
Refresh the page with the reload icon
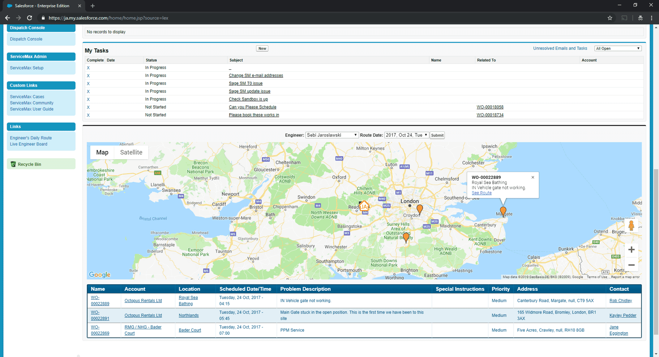(x=29, y=18)
